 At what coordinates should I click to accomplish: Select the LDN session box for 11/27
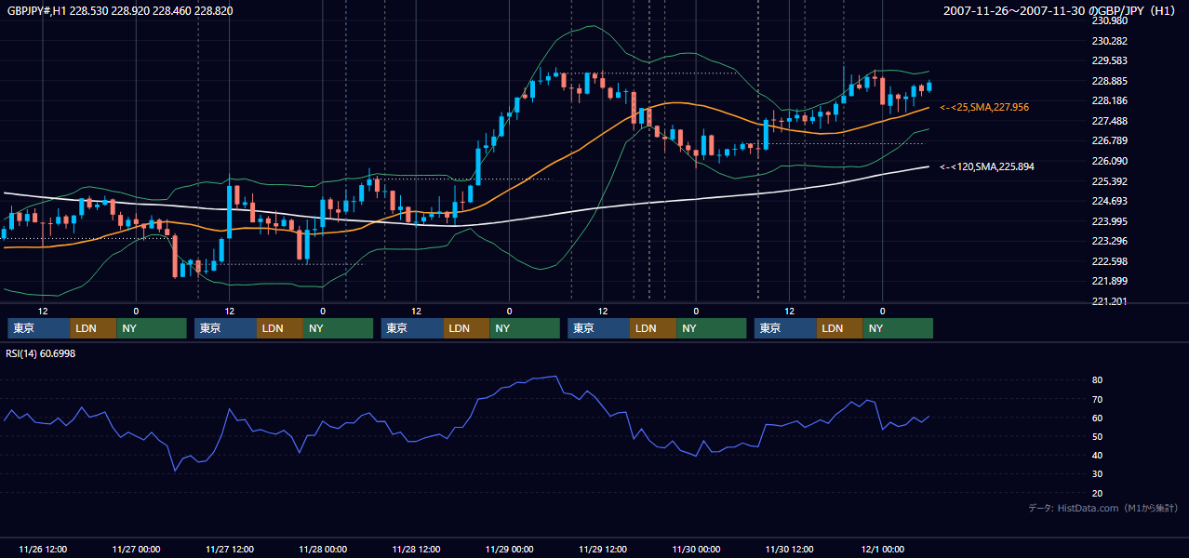(279, 328)
